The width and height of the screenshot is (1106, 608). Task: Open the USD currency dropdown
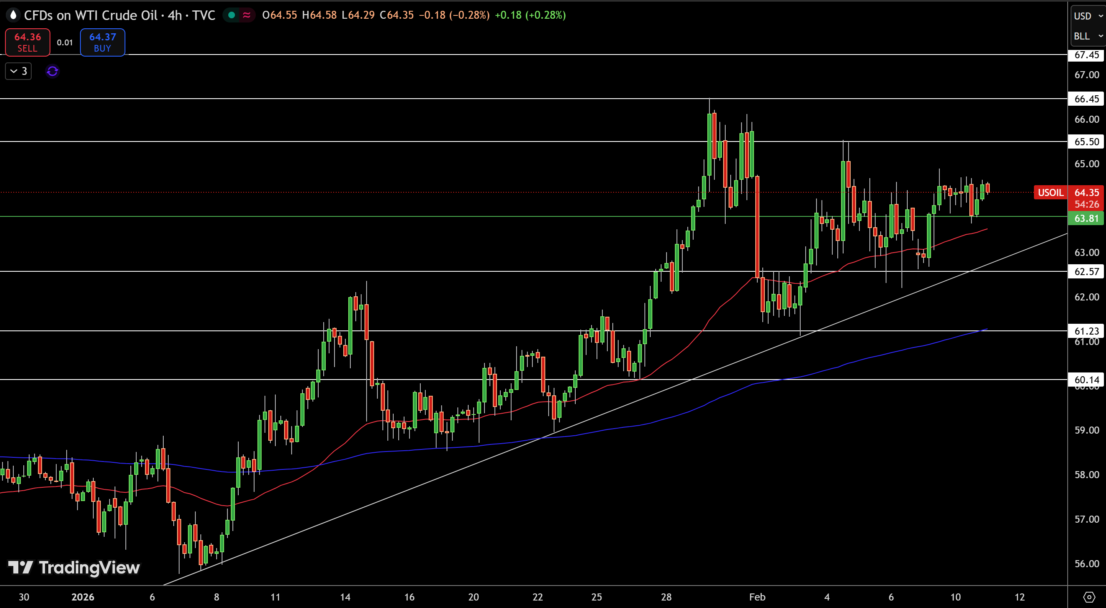click(x=1088, y=16)
